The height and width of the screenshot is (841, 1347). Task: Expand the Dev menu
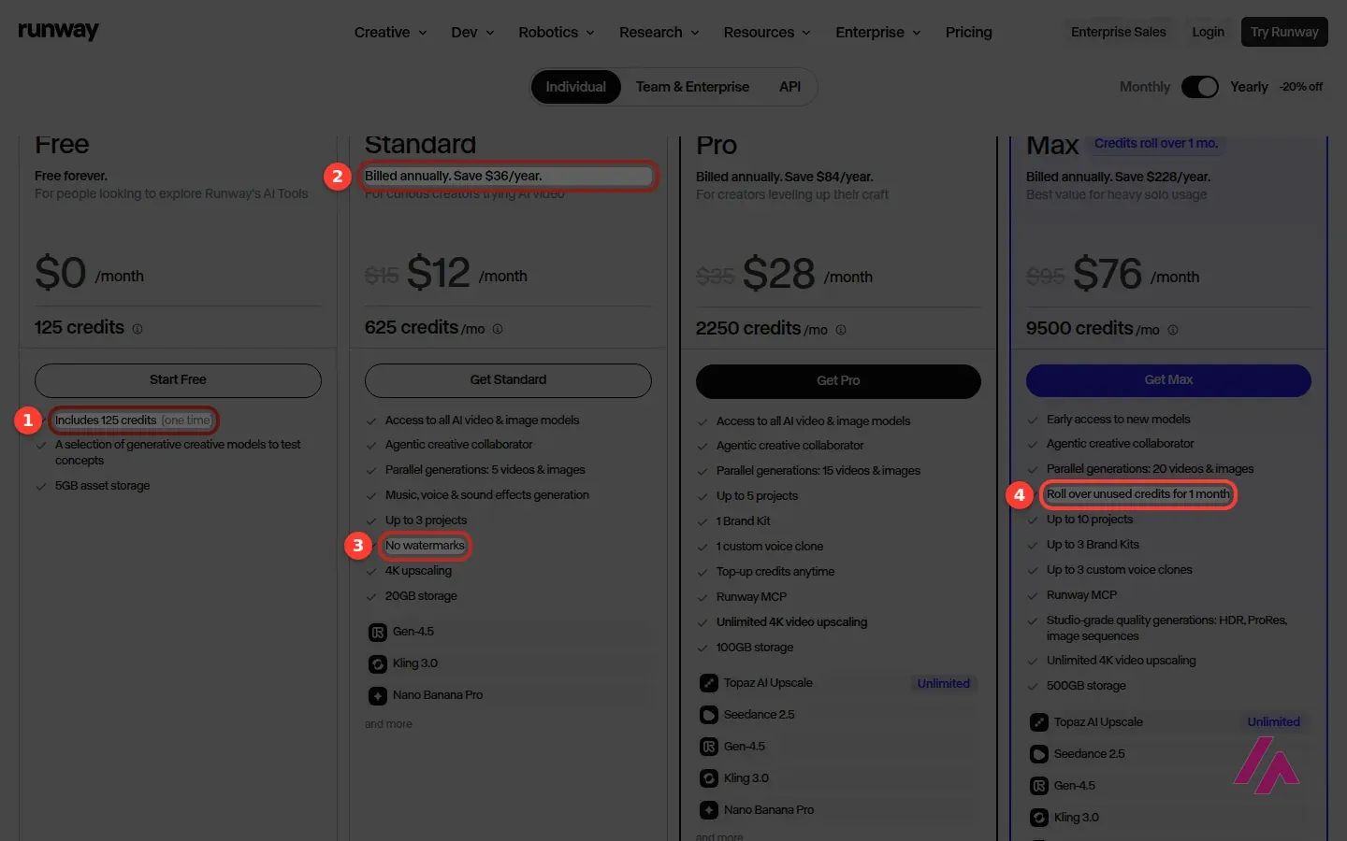pos(472,32)
